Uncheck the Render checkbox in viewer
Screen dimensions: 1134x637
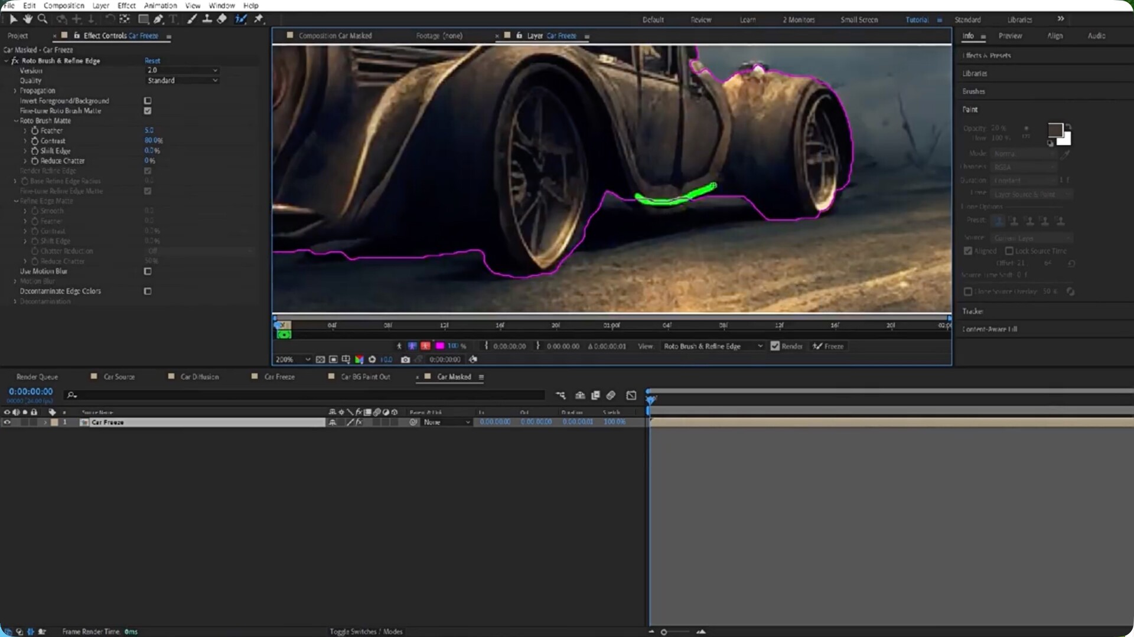tap(775, 346)
